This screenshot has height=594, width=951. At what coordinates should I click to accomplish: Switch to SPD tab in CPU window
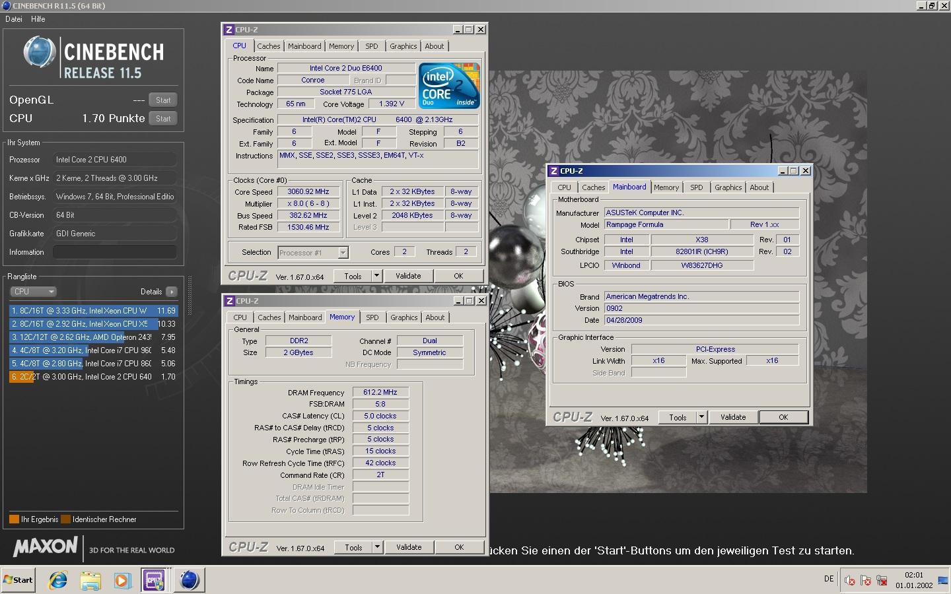pyautogui.click(x=372, y=46)
